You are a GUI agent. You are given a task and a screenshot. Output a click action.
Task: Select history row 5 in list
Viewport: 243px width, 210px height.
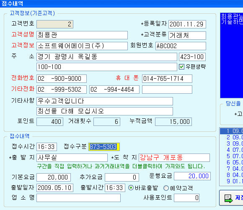point(231,156)
